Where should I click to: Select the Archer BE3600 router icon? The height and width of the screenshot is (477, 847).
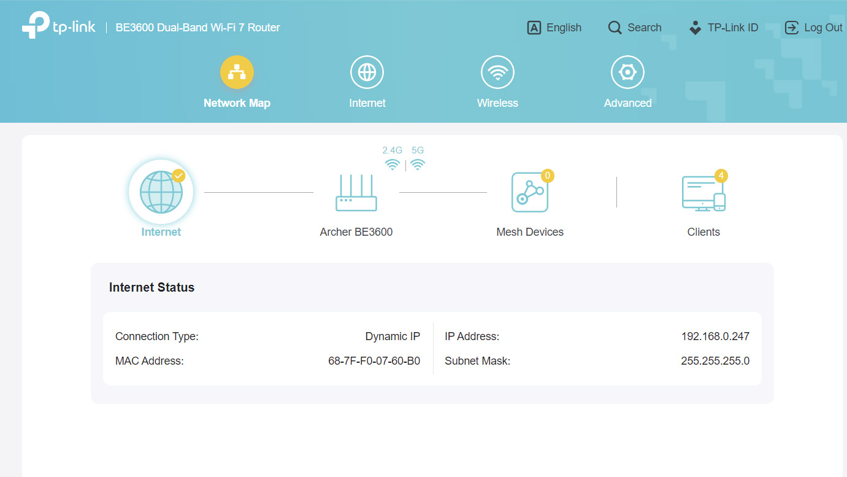(x=356, y=193)
